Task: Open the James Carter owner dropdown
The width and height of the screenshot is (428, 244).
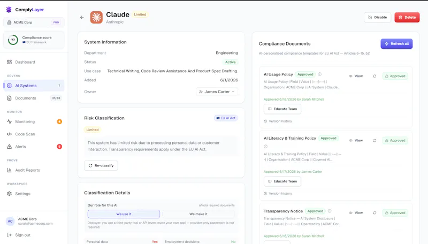Action: (x=217, y=91)
